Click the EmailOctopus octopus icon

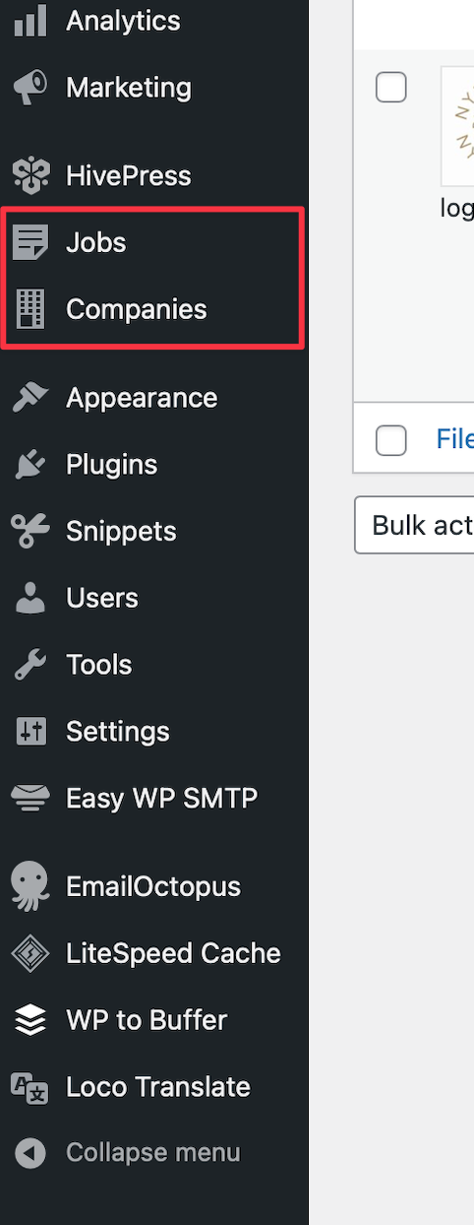pyautogui.click(x=30, y=886)
